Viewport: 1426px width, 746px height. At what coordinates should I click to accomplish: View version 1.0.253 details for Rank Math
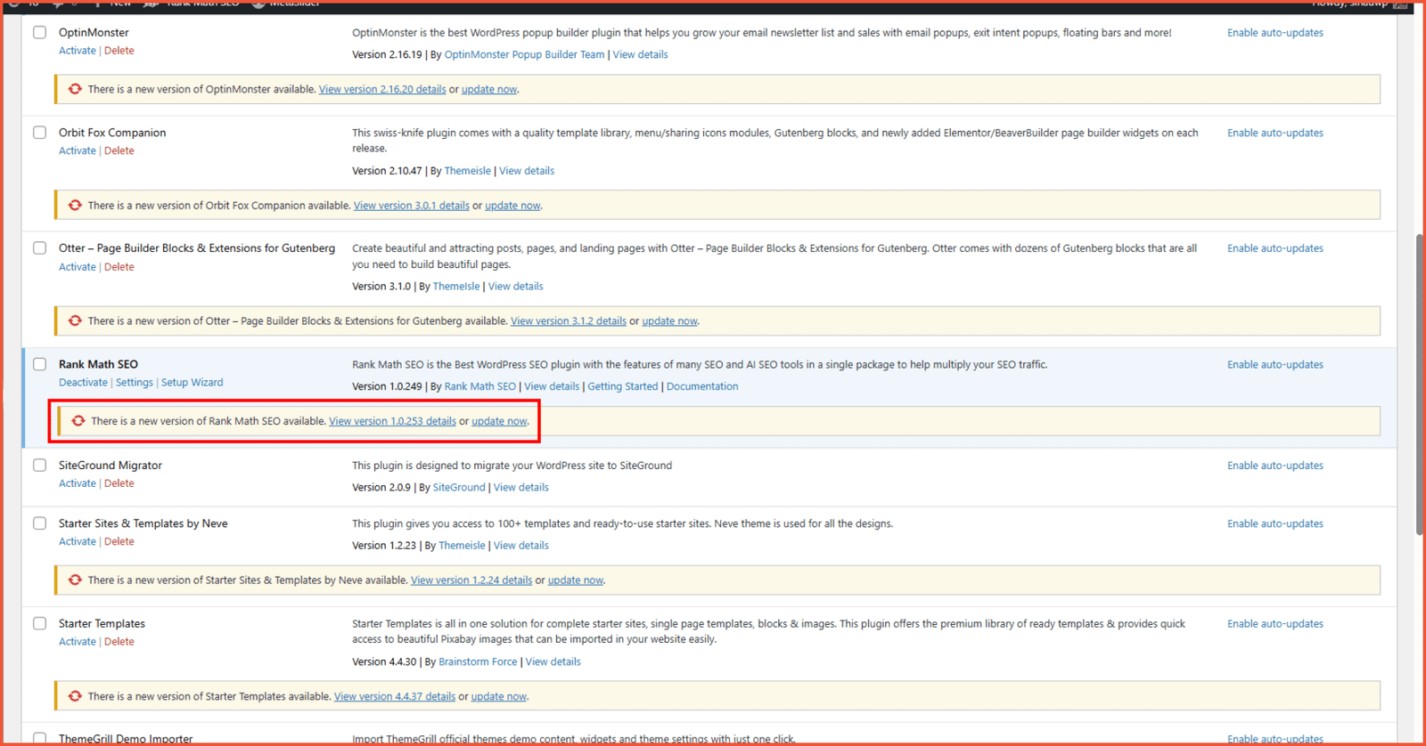[x=392, y=421]
